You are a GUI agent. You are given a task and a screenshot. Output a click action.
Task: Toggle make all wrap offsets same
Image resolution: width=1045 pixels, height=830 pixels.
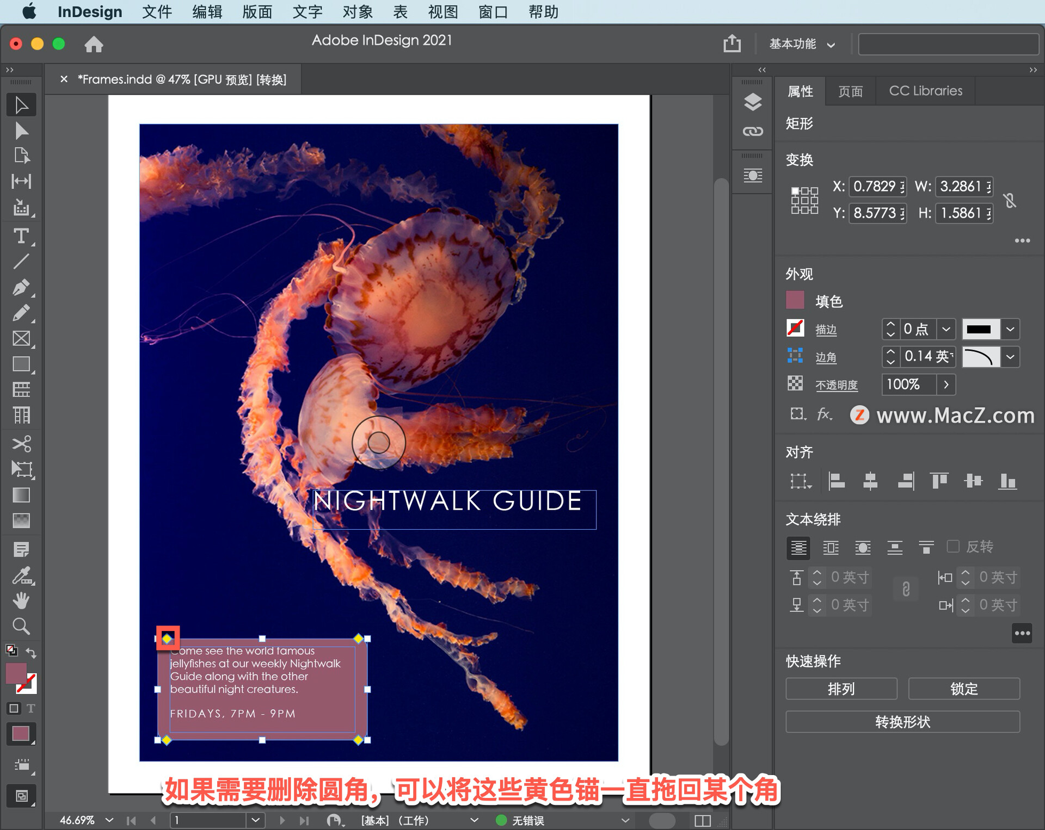[x=906, y=589]
